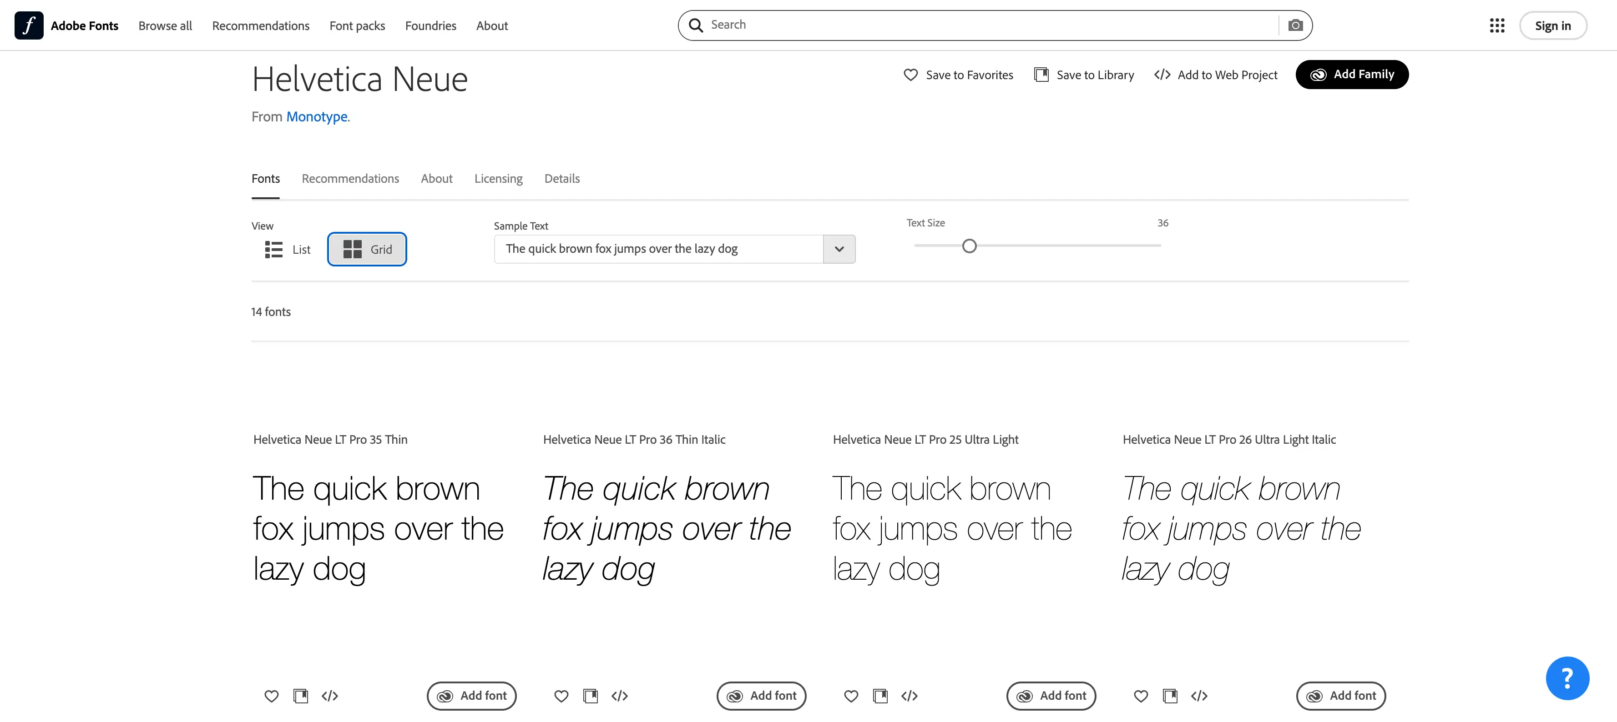Open Browse all in top navigation
This screenshot has width=1617, height=722.
(165, 26)
